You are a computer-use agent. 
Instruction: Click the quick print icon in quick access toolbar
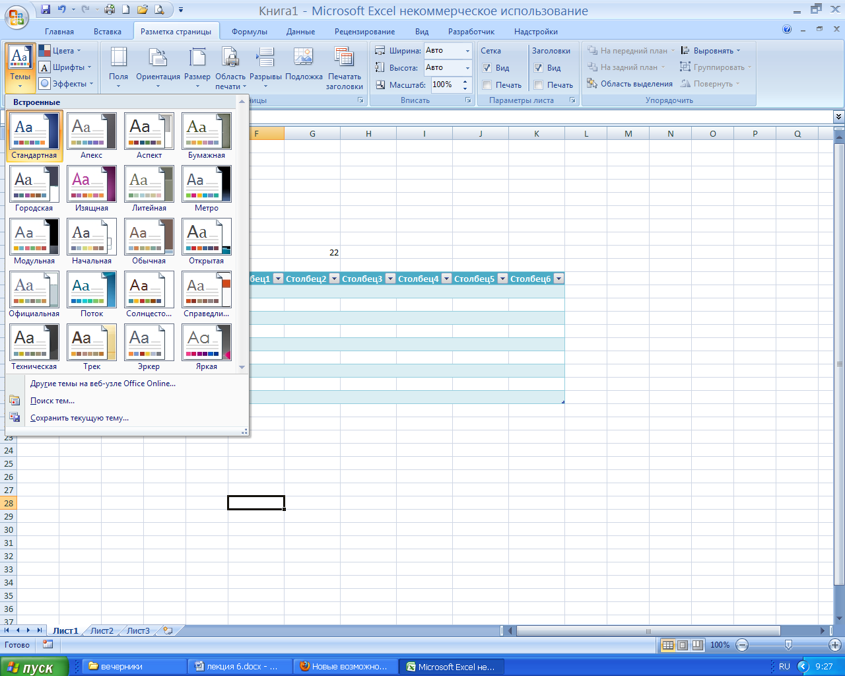pyautogui.click(x=110, y=10)
